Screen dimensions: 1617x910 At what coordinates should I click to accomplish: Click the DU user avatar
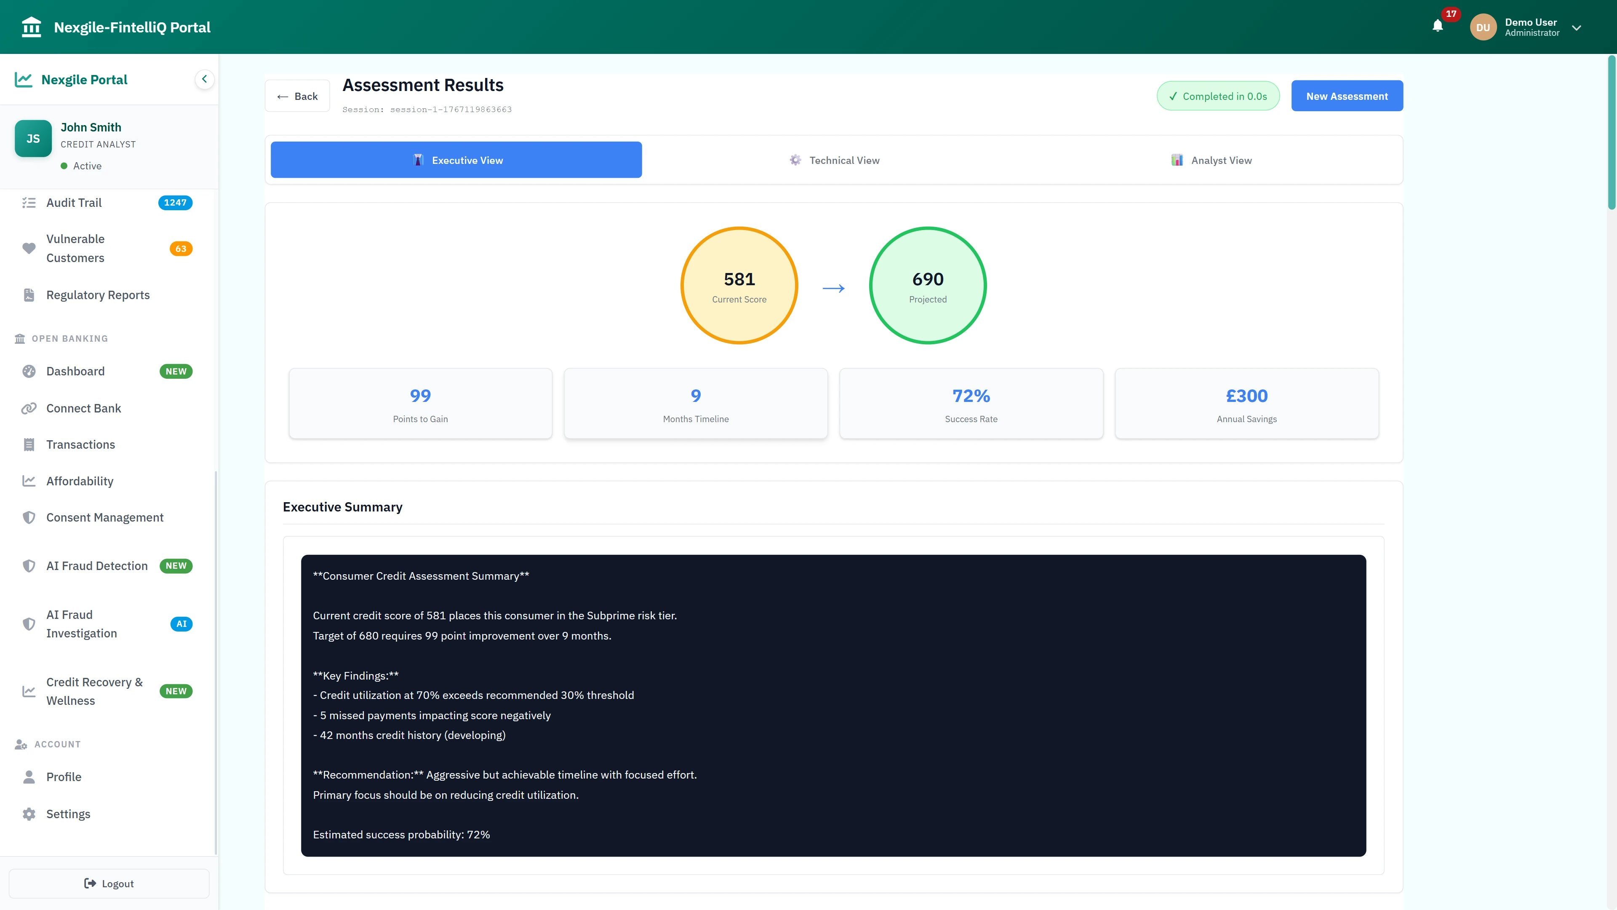1483,28
